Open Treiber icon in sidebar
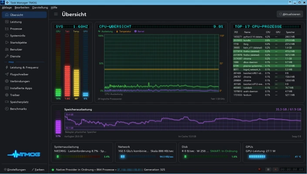Viewport: 307px width, 174px height. [7, 95]
